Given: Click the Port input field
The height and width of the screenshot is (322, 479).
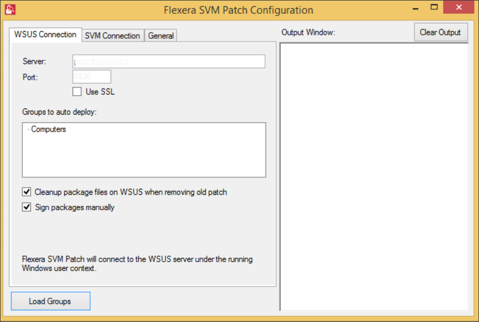Looking at the screenshot, I should 92,77.
